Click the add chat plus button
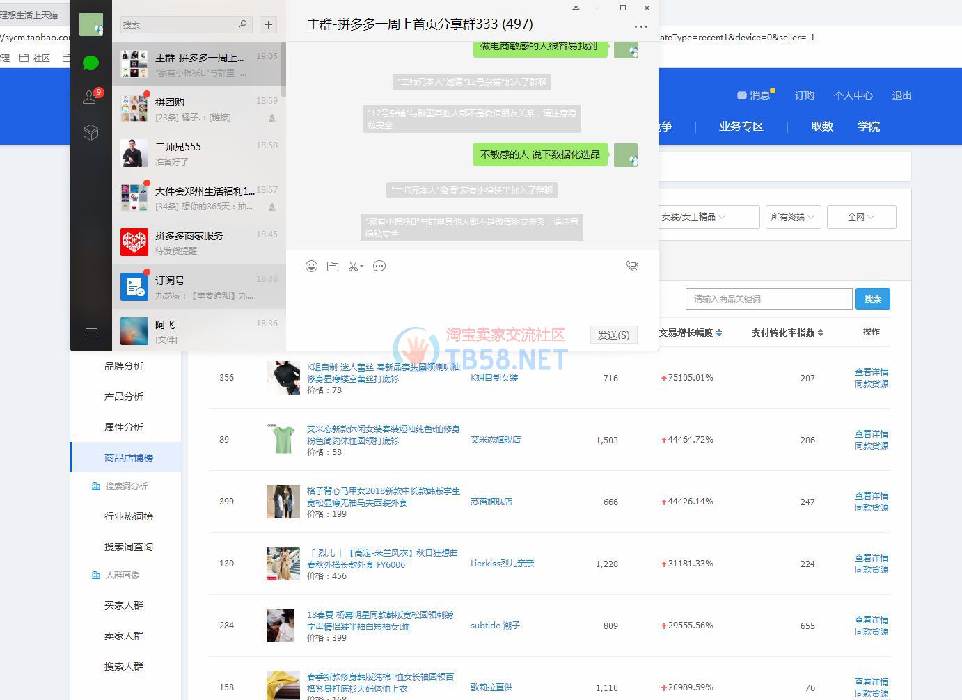This screenshot has width=962, height=700. tap(268, 24)
